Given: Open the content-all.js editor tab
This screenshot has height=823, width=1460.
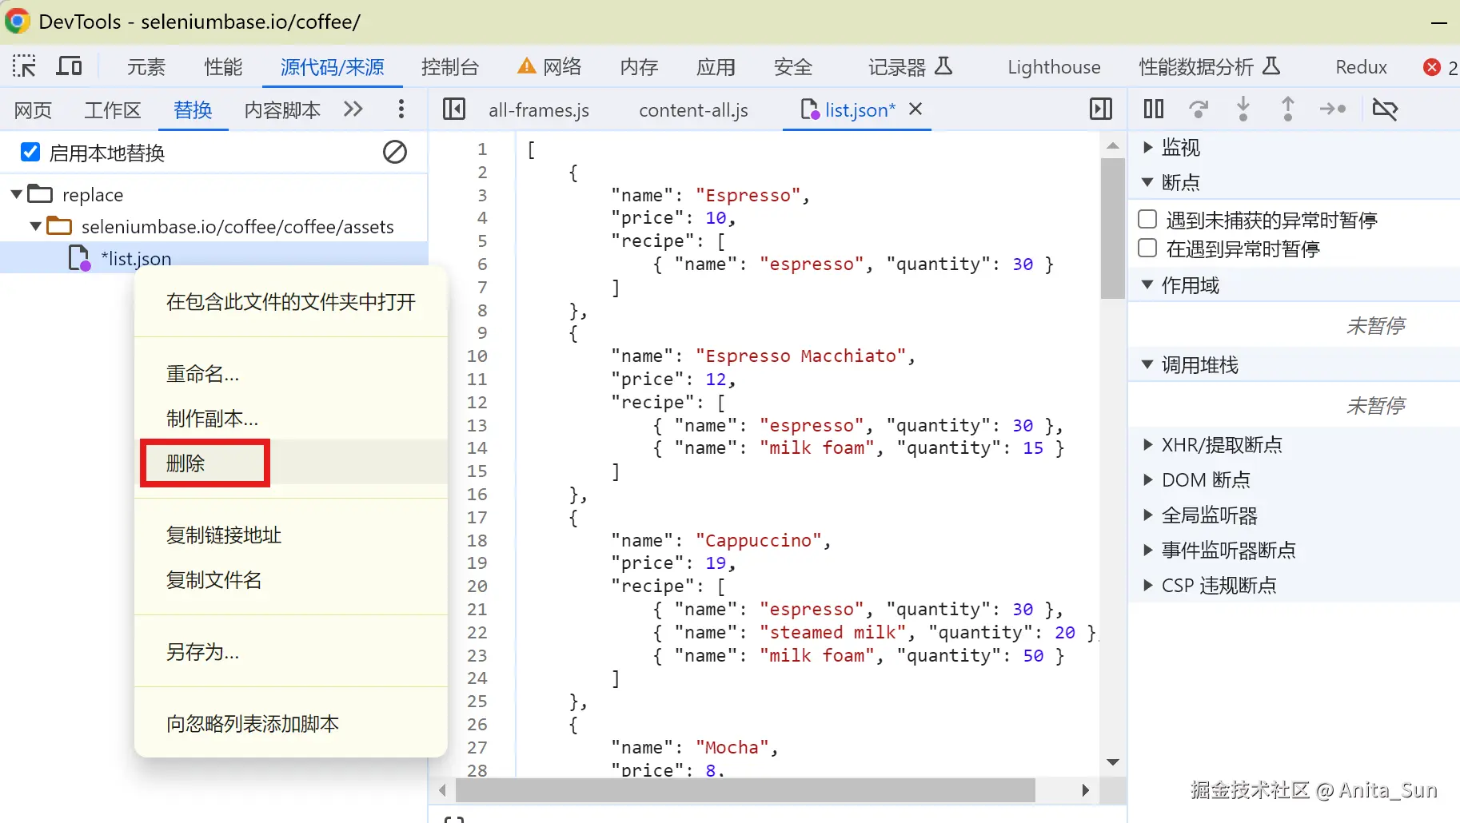Looking at the screenshot, I should click(x=693, y=109).
